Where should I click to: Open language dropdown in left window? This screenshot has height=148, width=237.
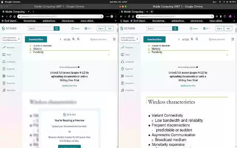(88, 28)
